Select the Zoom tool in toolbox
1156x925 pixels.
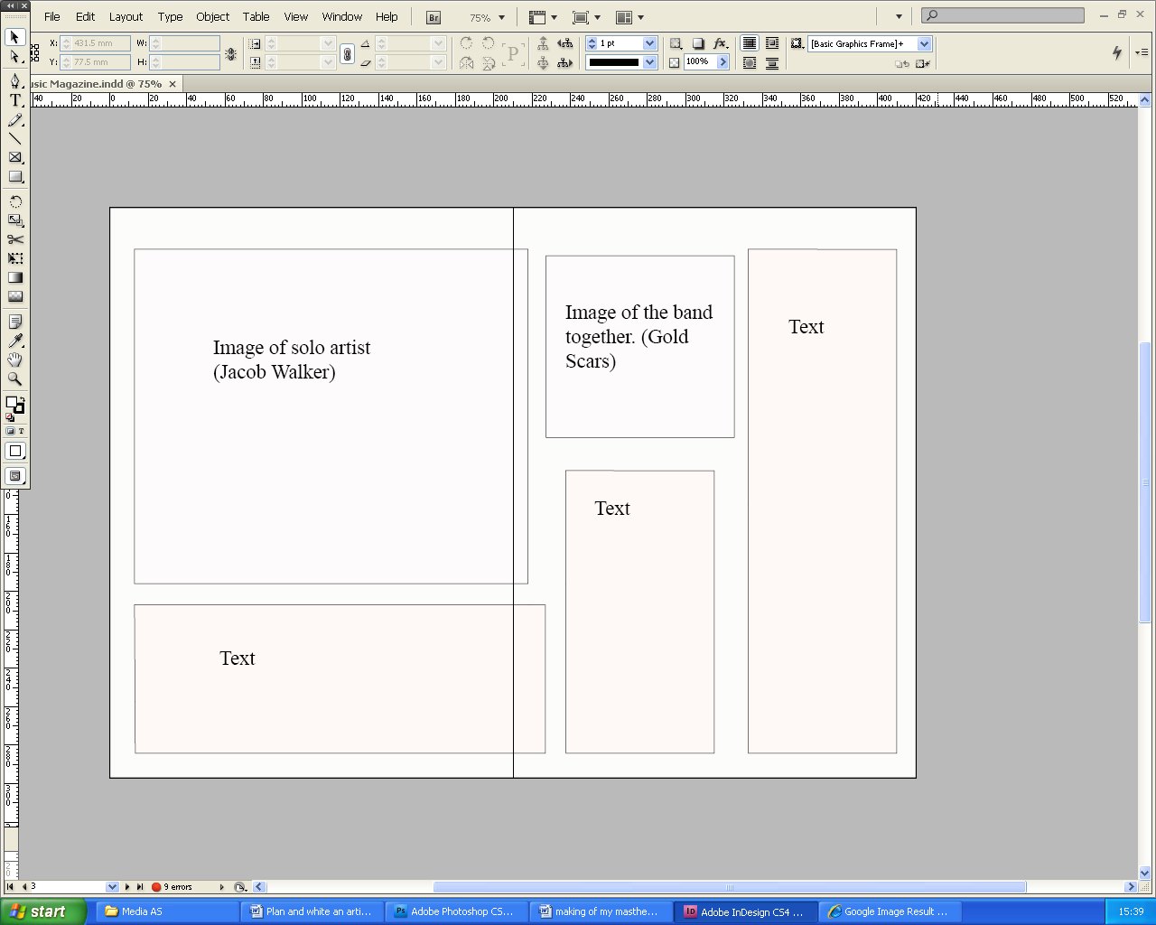coord(14,379)
